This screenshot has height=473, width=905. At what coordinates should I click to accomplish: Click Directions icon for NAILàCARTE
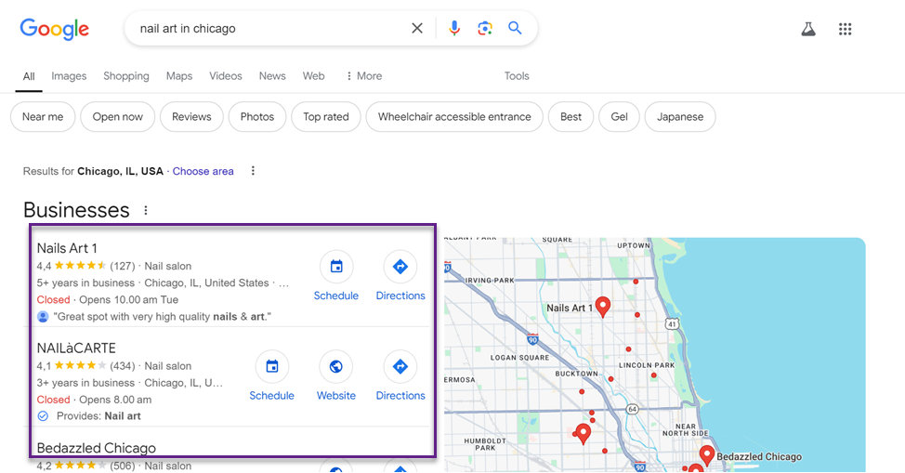tap(400, 366)
